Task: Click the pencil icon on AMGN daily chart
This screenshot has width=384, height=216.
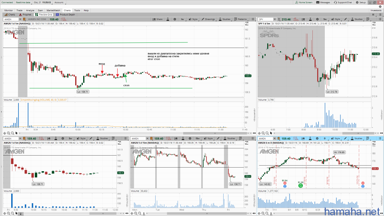Action: point(345,138)
